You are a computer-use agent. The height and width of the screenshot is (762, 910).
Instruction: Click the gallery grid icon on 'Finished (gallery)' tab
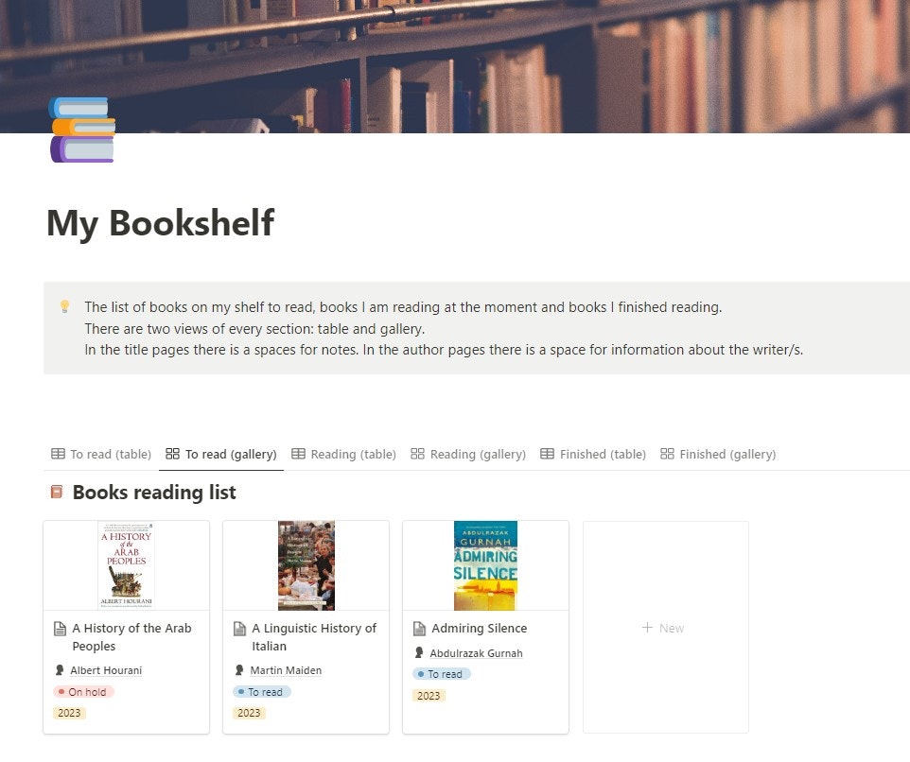668,454
